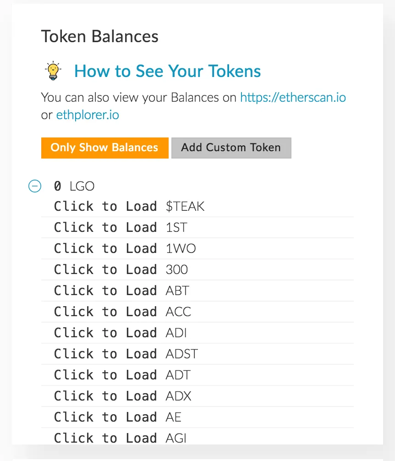
Task: Click the lightbulb tip icon
Action: pos(53,71)
